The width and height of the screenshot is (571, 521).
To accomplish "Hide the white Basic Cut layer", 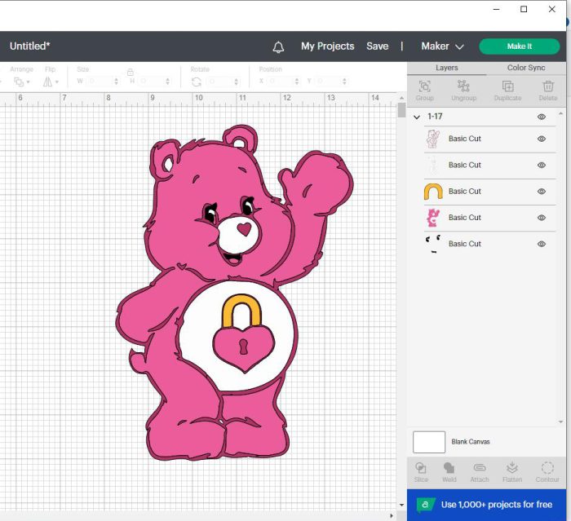I will [542, 165].
